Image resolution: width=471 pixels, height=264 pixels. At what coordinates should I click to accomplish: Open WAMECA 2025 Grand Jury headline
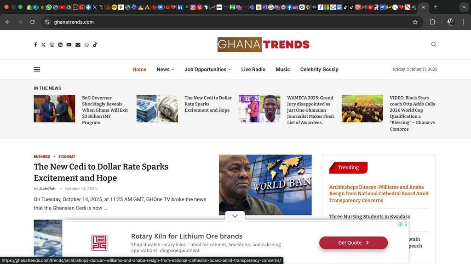(x=310, y=110)
